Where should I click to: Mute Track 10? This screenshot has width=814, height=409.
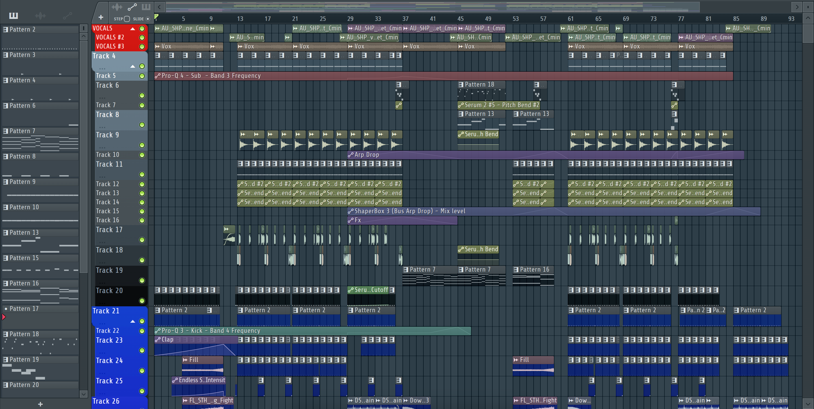[x=142, y=155]
